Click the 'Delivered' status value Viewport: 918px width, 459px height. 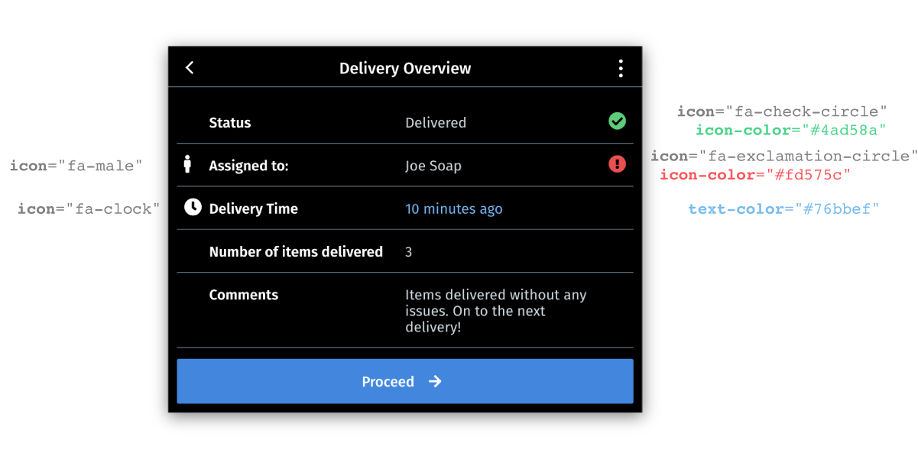[436, 122]
